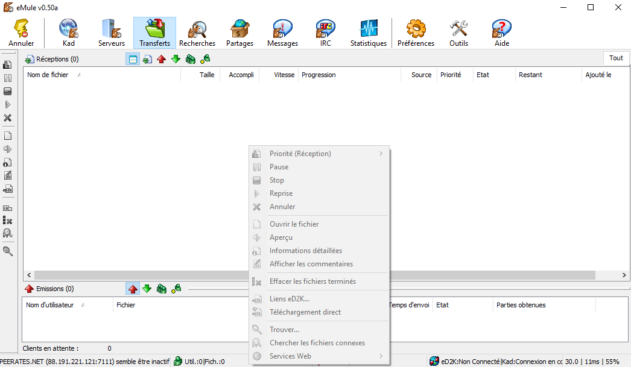Switch to Recherches search window
Viewport: 631px width, 367px height.
pos(197,33)
